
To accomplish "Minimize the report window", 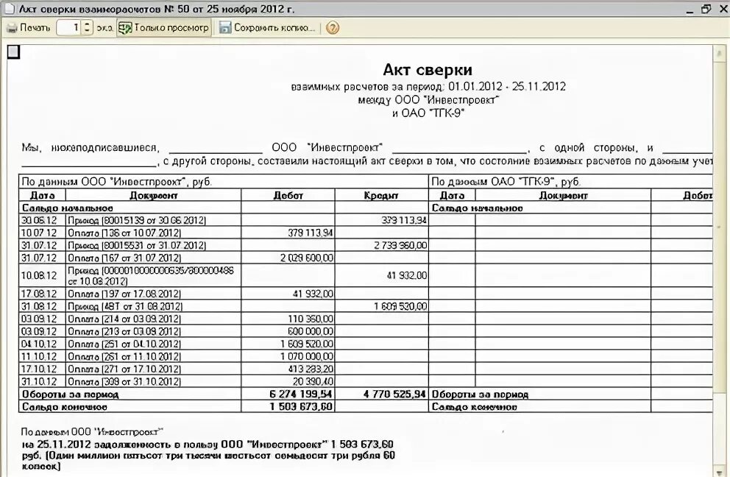I will coord(690,10).
